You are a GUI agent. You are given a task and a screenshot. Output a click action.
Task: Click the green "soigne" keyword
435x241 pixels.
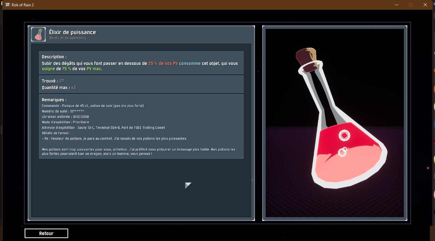(48, 69)
